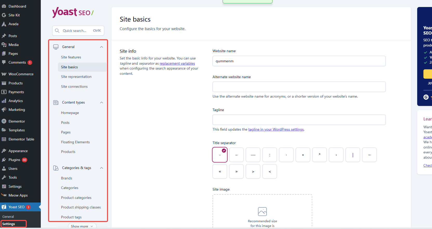Open Settings under the Yoast SEO WordPress submenu
The height and width of the screenshot is (229, 432).
[9, 224]
